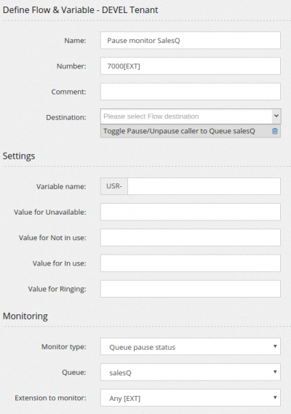
Task: Click the Settings section heading
Action: coord(19,156)
